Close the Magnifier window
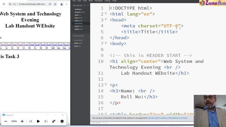 63,115
